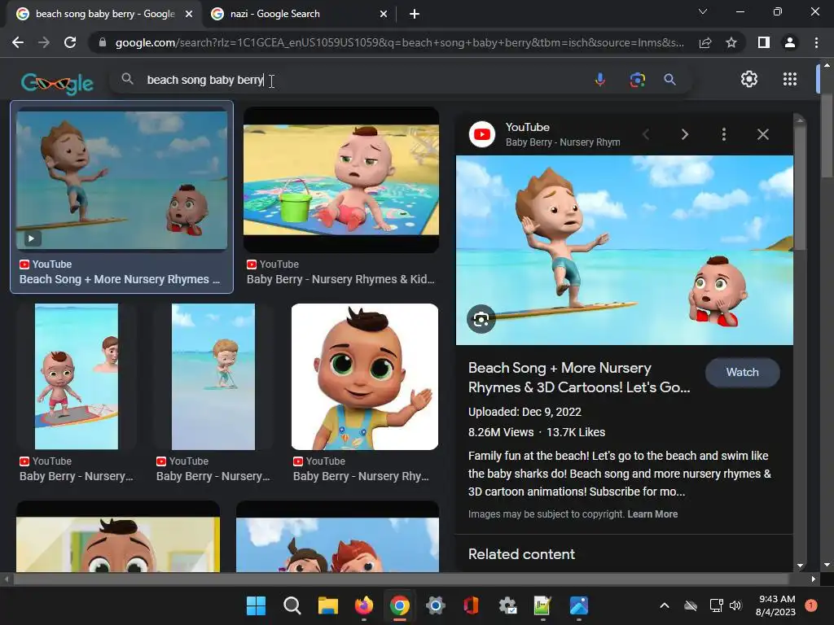Image resolution: width=834 pixels, height=625 pixels.
Task: Open Chrome profile menu
Action: coord(790,42)
